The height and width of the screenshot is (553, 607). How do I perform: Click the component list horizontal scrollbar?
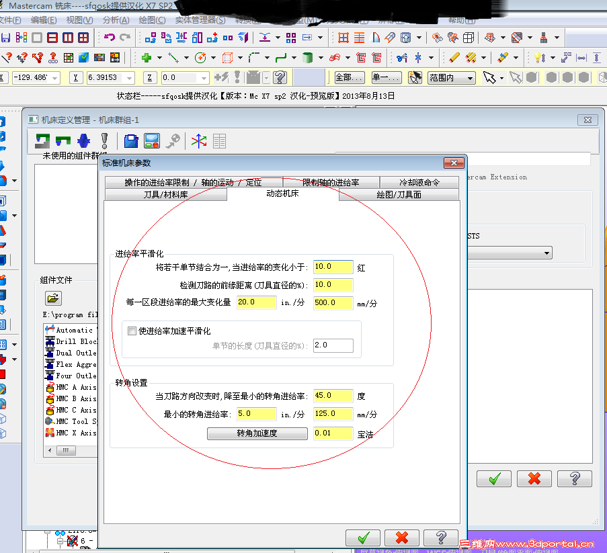72,450
